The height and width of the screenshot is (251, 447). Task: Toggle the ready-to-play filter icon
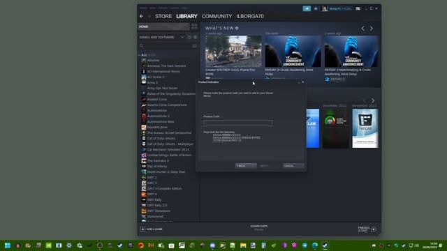click(196, 37)
